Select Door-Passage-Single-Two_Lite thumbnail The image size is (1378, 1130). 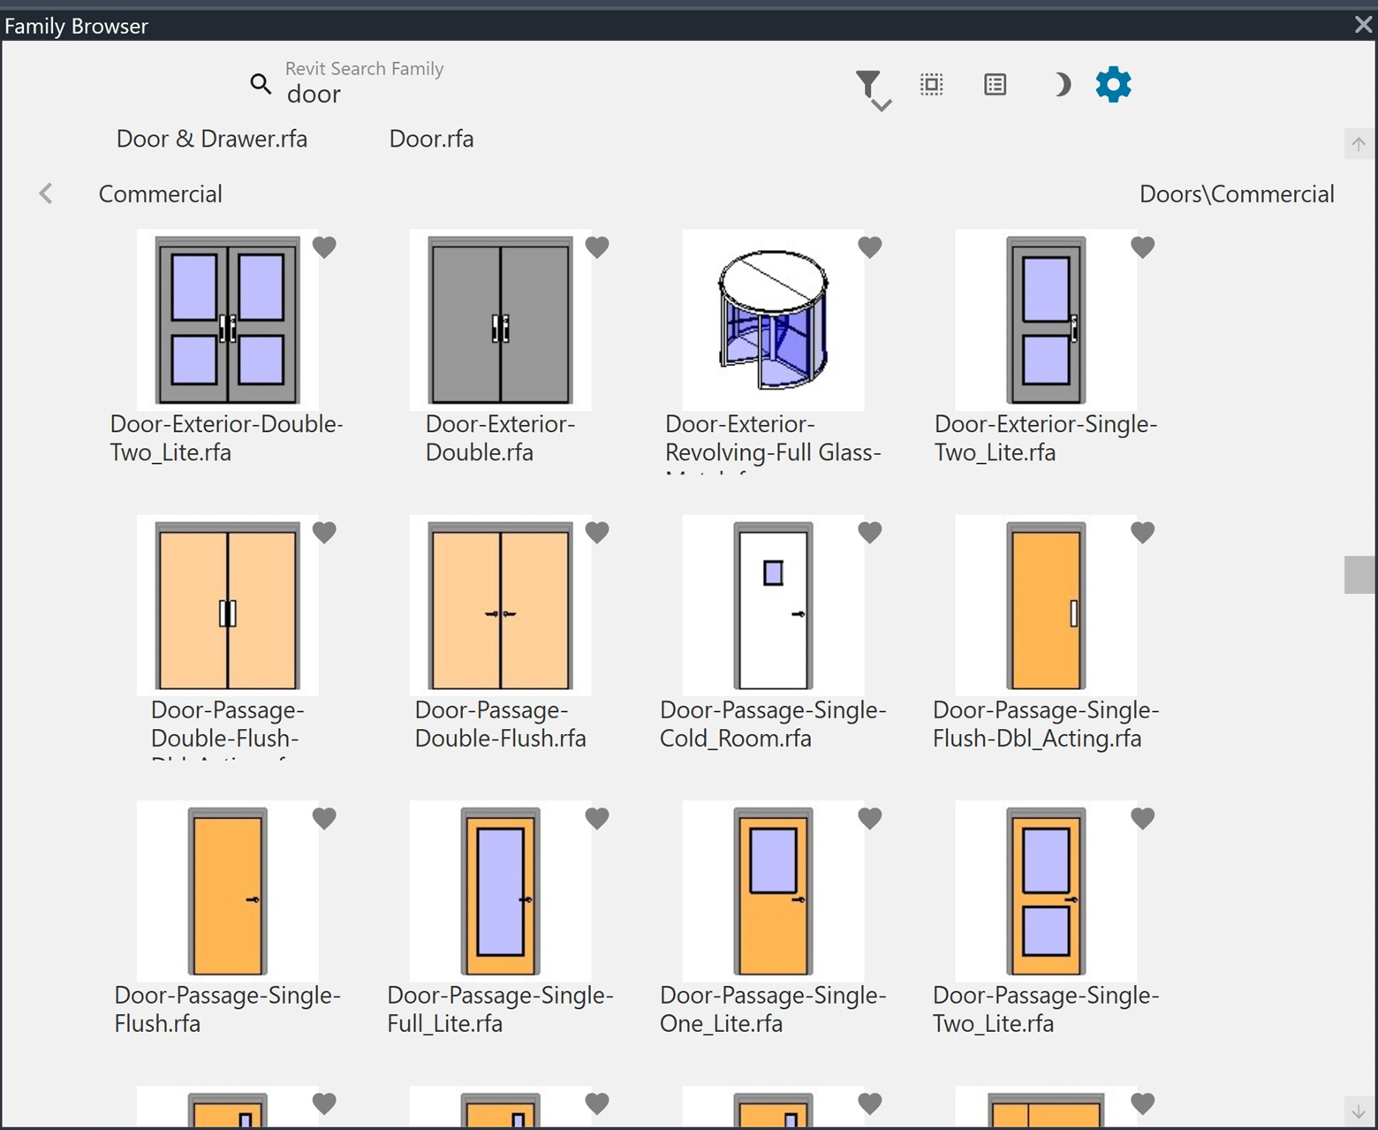point(1047,891)
